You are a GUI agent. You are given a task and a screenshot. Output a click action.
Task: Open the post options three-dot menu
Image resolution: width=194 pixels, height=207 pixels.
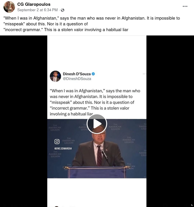pyautogui.click(x=185, y=6)
